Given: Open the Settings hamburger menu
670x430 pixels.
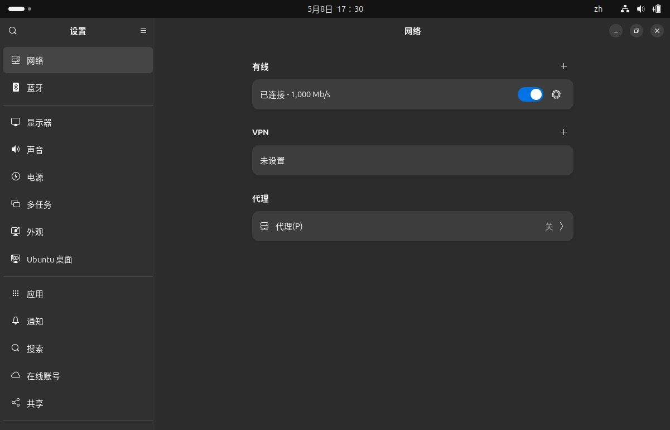Looking at the screenshot, I should point(143,31).
